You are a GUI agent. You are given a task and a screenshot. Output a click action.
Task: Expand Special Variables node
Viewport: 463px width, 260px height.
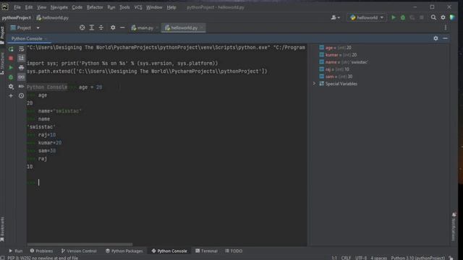314,84
